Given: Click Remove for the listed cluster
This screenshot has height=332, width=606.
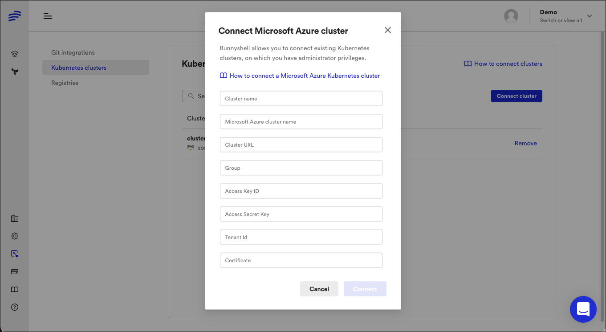Looking at the screenshot, I should click(526, 143).
